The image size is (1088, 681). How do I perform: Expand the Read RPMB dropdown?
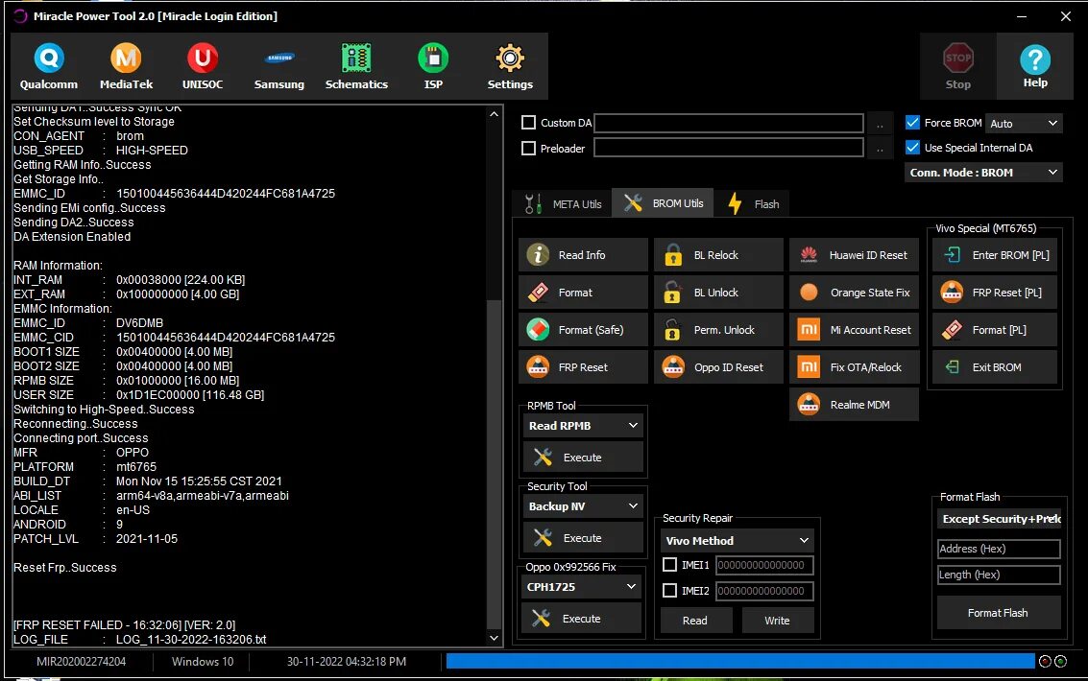(x=583, y=425)
